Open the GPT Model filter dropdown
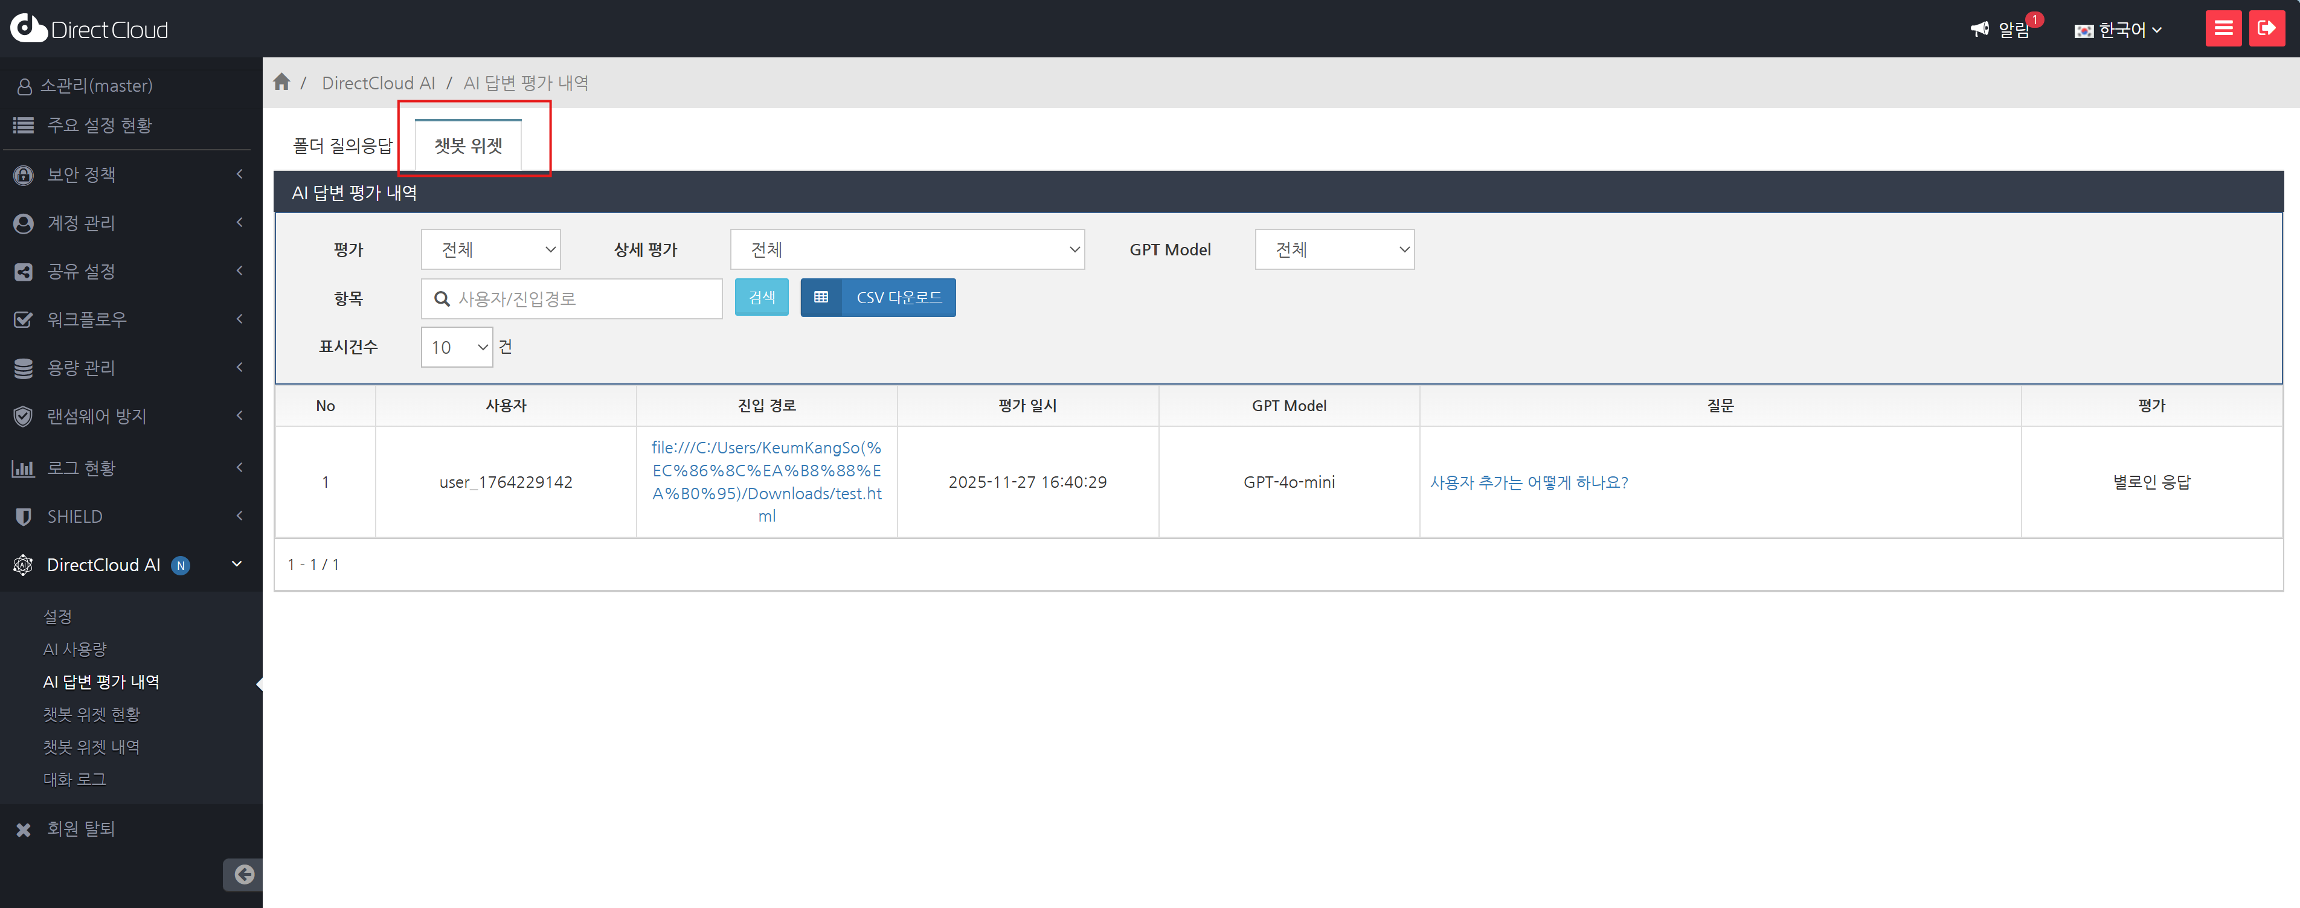Viewport: 2300px width, 908px height. (1333, 250)
